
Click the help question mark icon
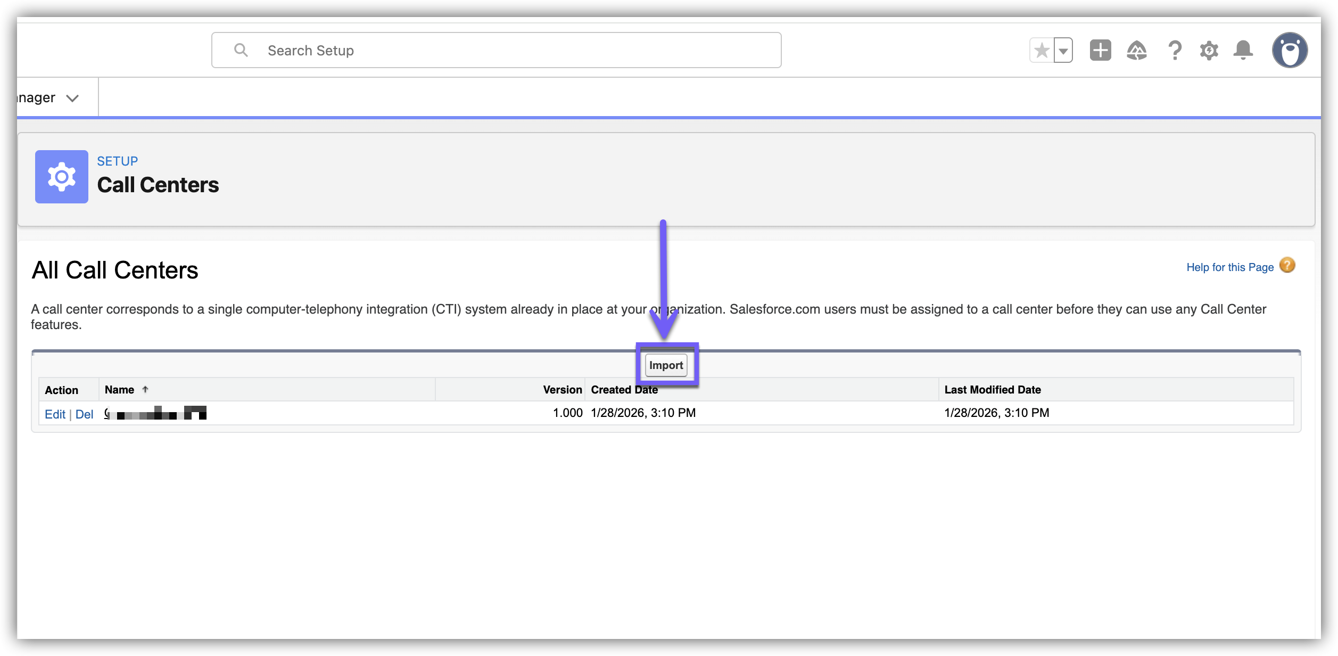(1175, 51)
